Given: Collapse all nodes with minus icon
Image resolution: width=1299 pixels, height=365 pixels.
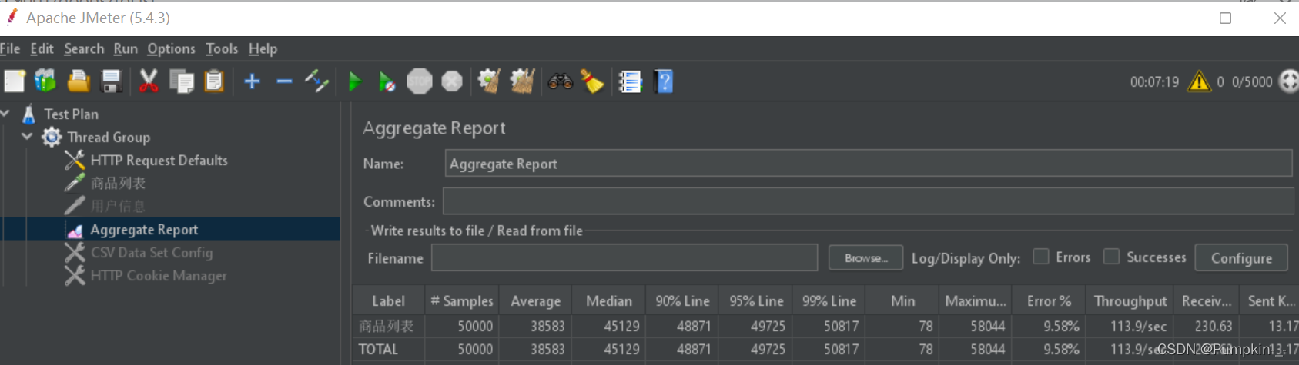Looking at the screenshot, I should 284,81.
